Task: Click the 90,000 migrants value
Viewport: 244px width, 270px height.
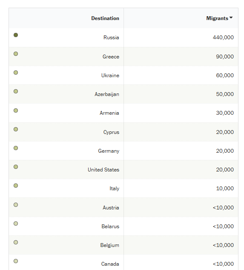Action: [x=225, y=56]
